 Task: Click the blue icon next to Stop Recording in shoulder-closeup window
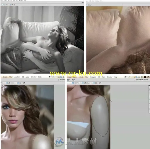[136, 77]
